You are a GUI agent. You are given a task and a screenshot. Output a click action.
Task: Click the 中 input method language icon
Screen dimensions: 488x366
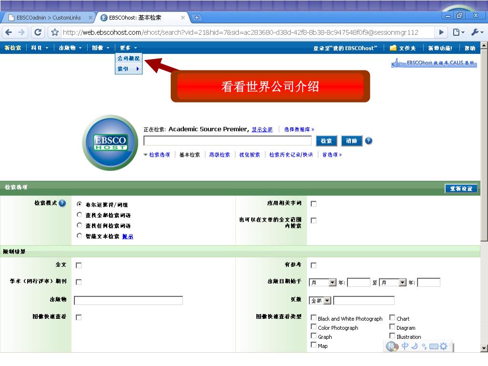point(405,346)
